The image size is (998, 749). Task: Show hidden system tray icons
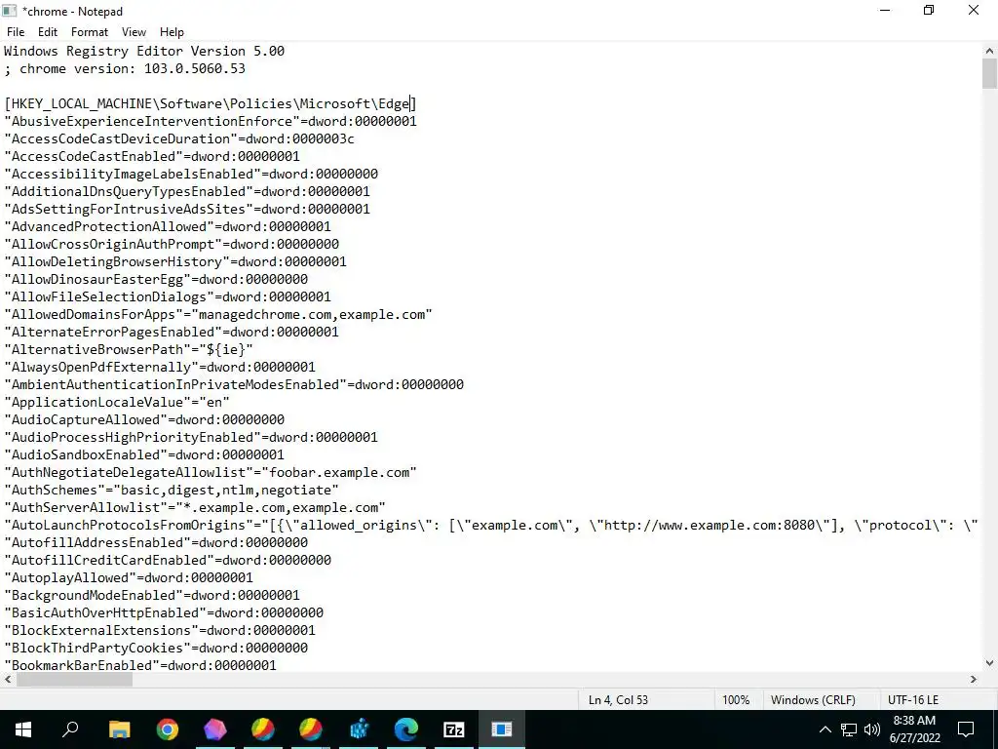coord(825,729)
